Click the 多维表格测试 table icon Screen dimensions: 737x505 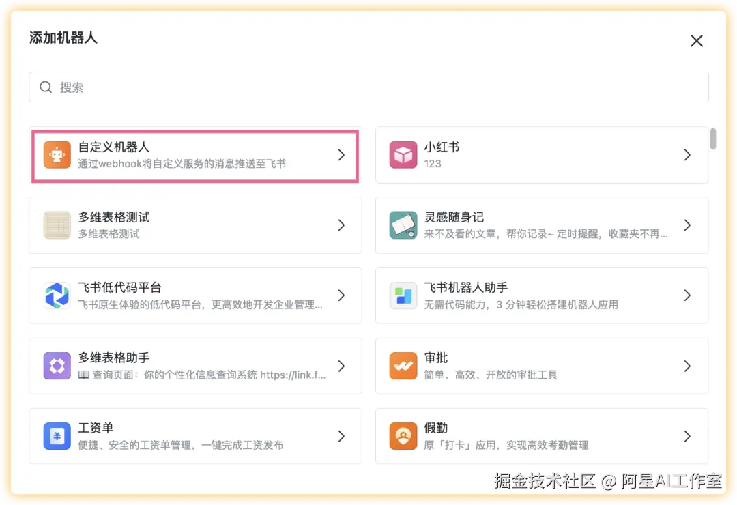click(57, 225)
